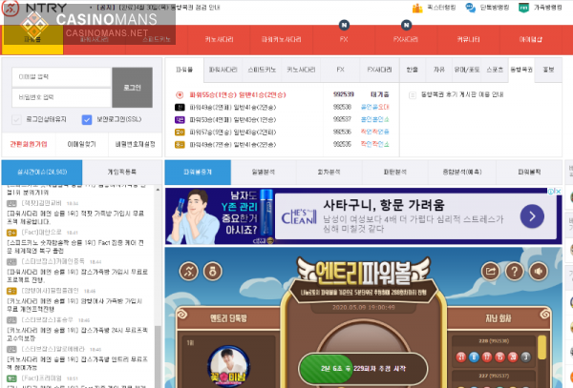Open 가족방랭킹 green icon

tap(523, 8)
